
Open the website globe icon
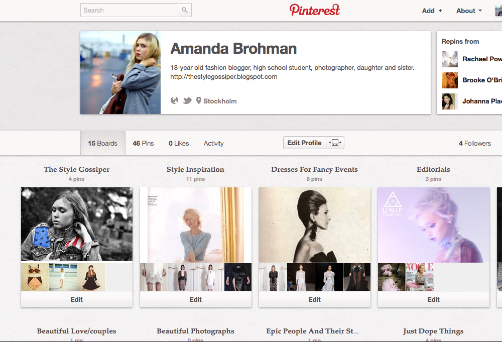point(175,100)
